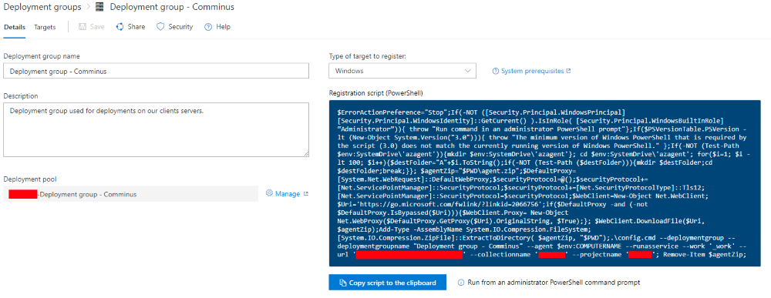
Task: Click the Deployment pool name text
Action: point(88,194)
